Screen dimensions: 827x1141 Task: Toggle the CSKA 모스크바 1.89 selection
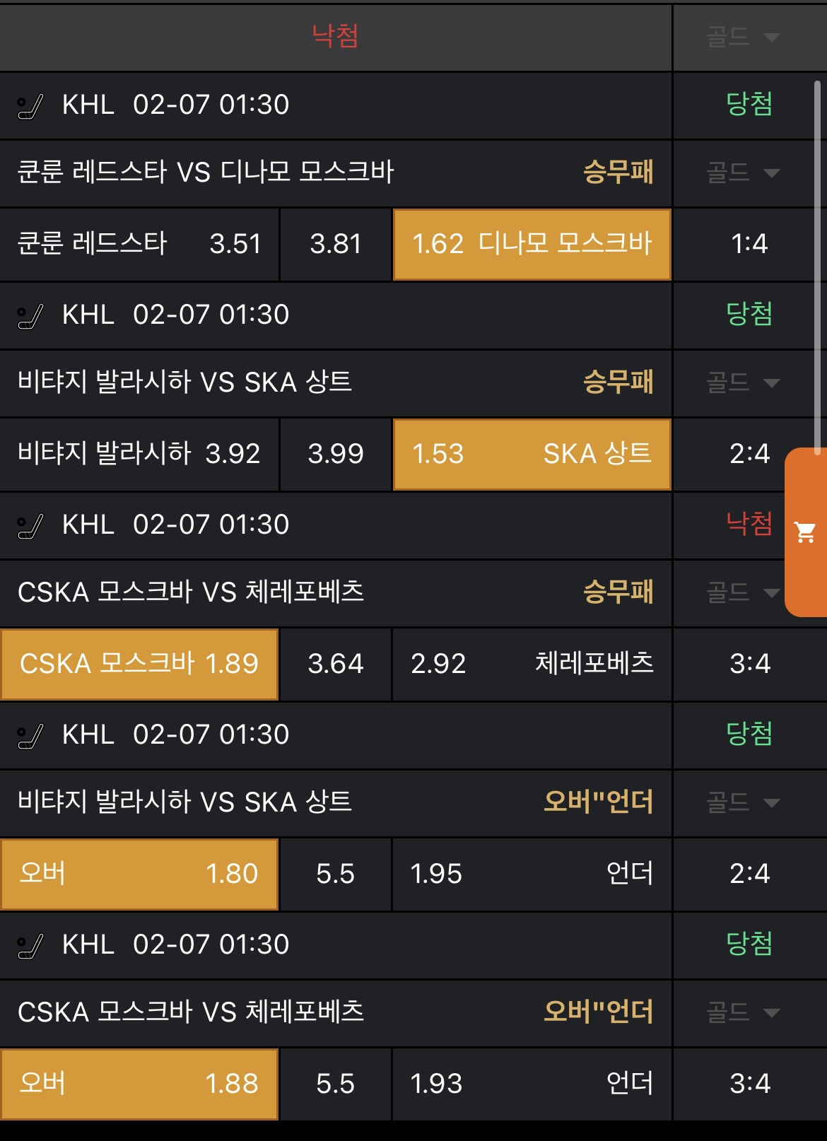coord(139,664)
